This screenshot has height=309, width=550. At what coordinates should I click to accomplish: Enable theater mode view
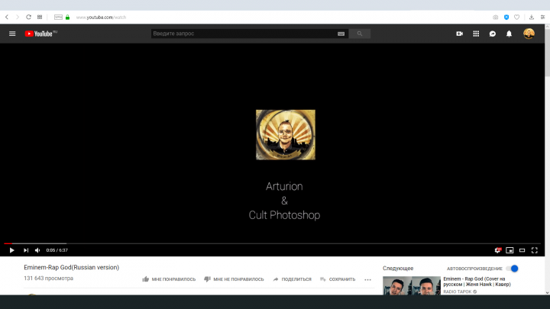[x=522, y=250]
